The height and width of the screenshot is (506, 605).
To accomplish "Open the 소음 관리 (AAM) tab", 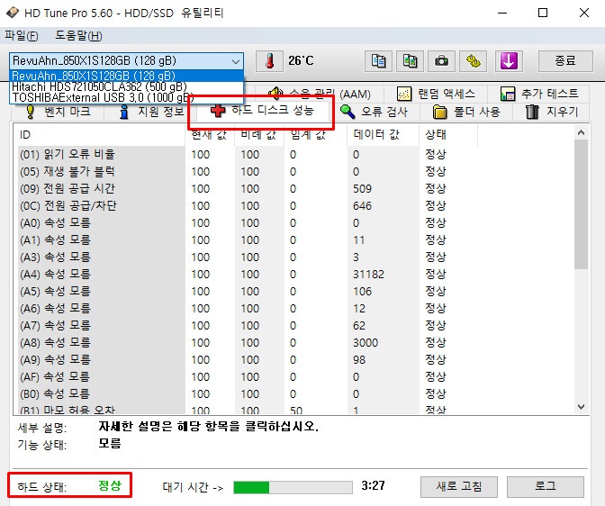I will [x=319, y=94].
